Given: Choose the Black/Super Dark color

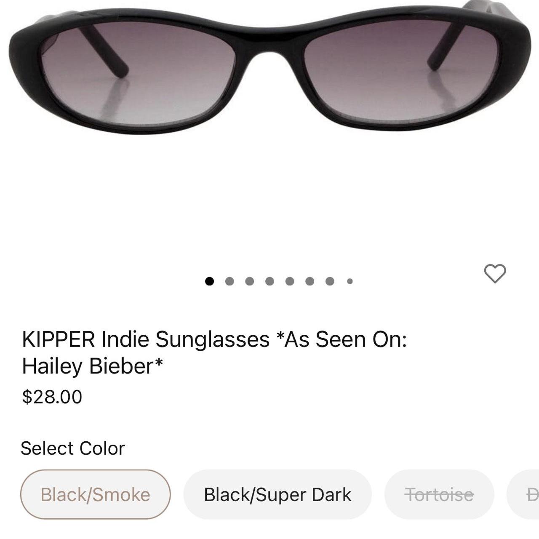Looking at the screenshot, I should [x=278, y=495].
